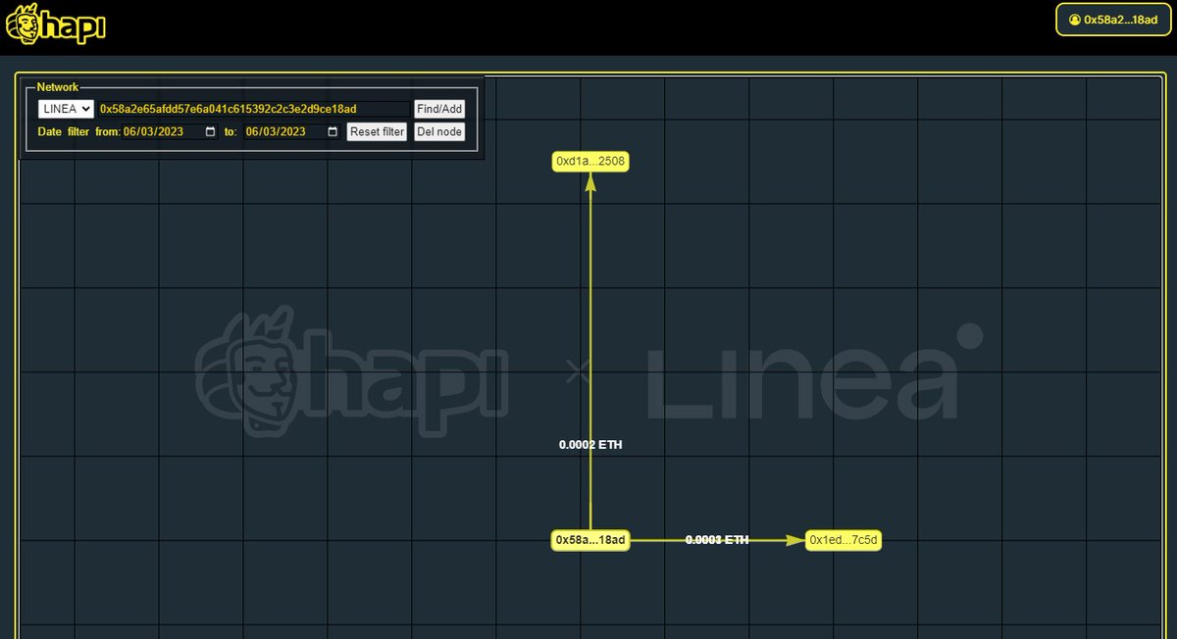Screen dimensions: 1177x639
Task: Click the Del node button
Action: point(438,131)
